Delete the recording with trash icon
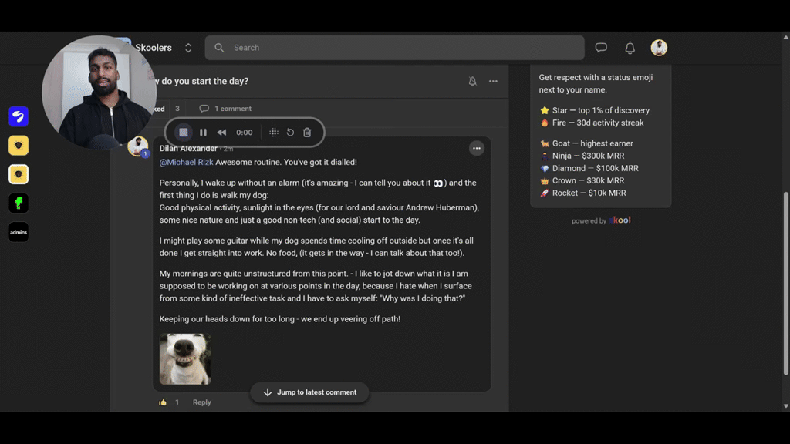The image size is (790, 444). [307, 133]
